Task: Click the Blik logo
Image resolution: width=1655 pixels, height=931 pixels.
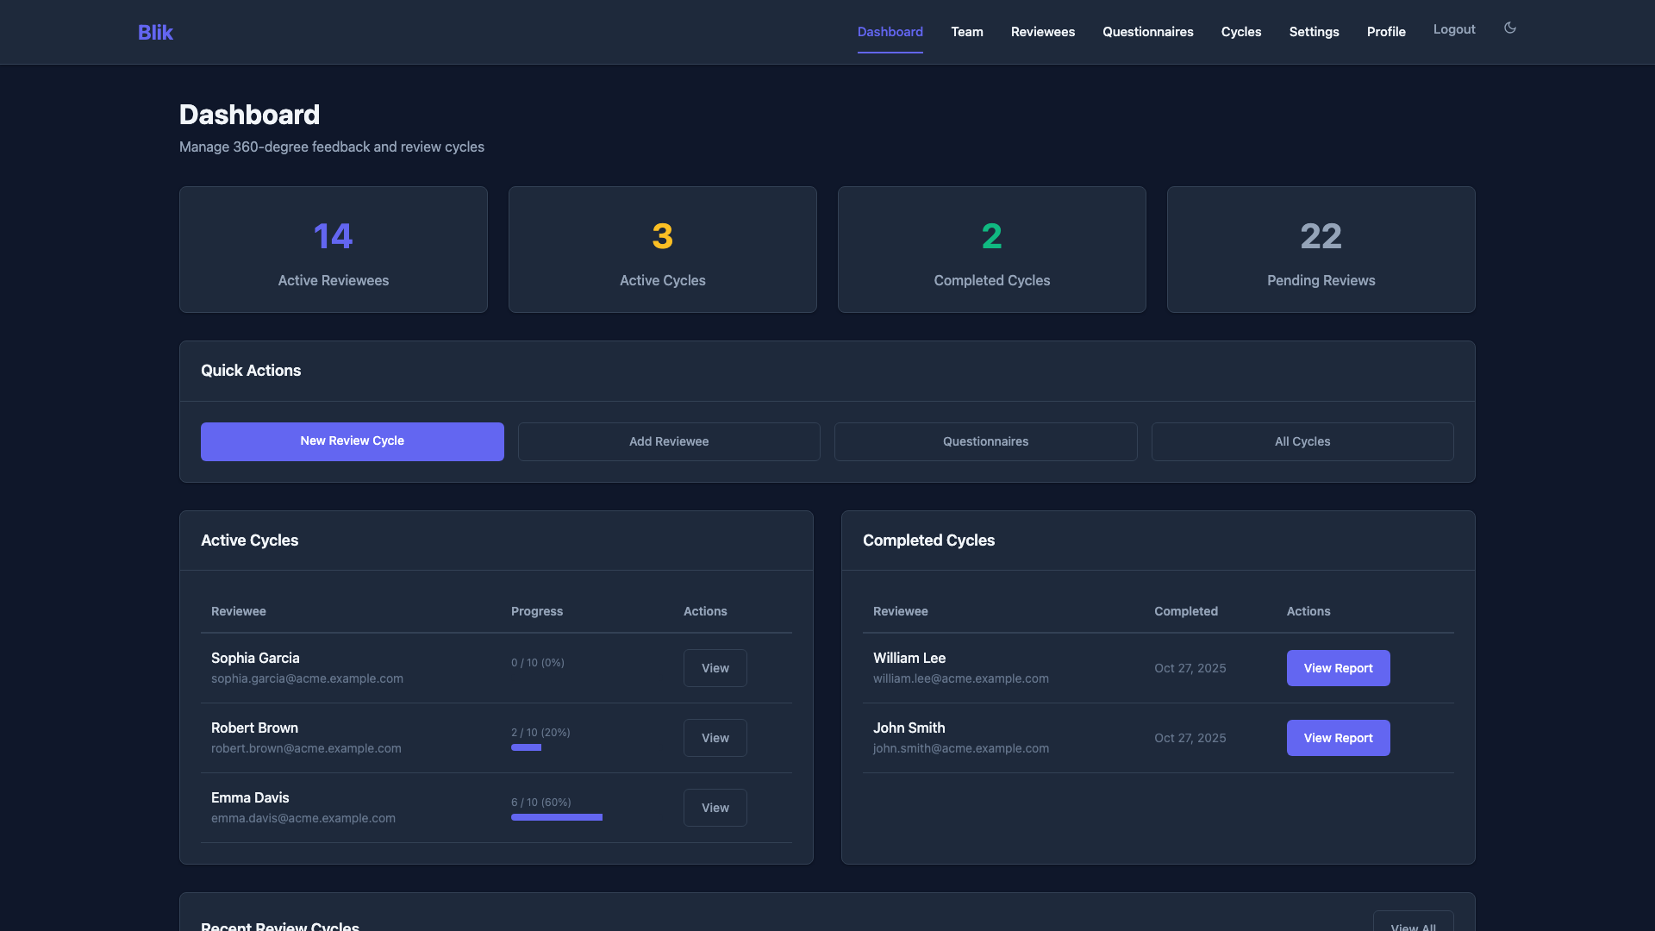Action: 155,32
